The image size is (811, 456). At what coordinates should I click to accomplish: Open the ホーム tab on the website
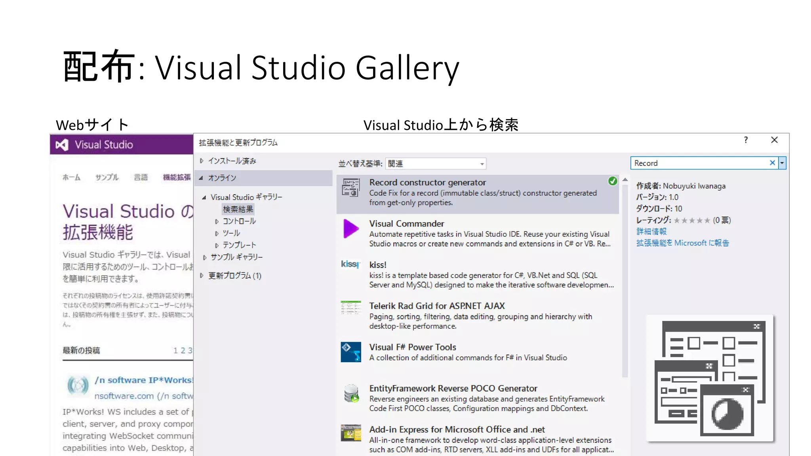[71, 177]
